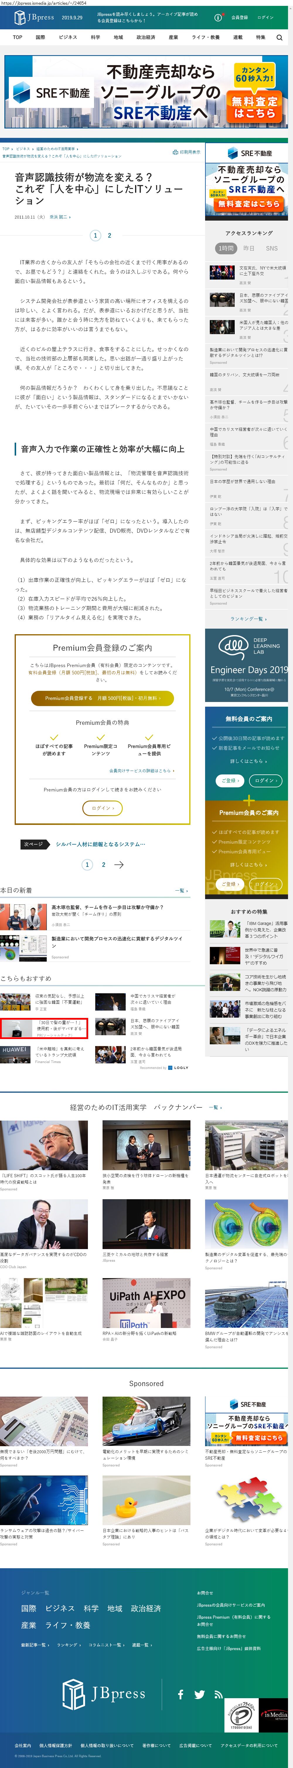Image resolution: width=293 pixels, height=1768 pixels.
Task: Open the 科学 navigation tab
Action: pyautogui.click(x=96, y=38)
